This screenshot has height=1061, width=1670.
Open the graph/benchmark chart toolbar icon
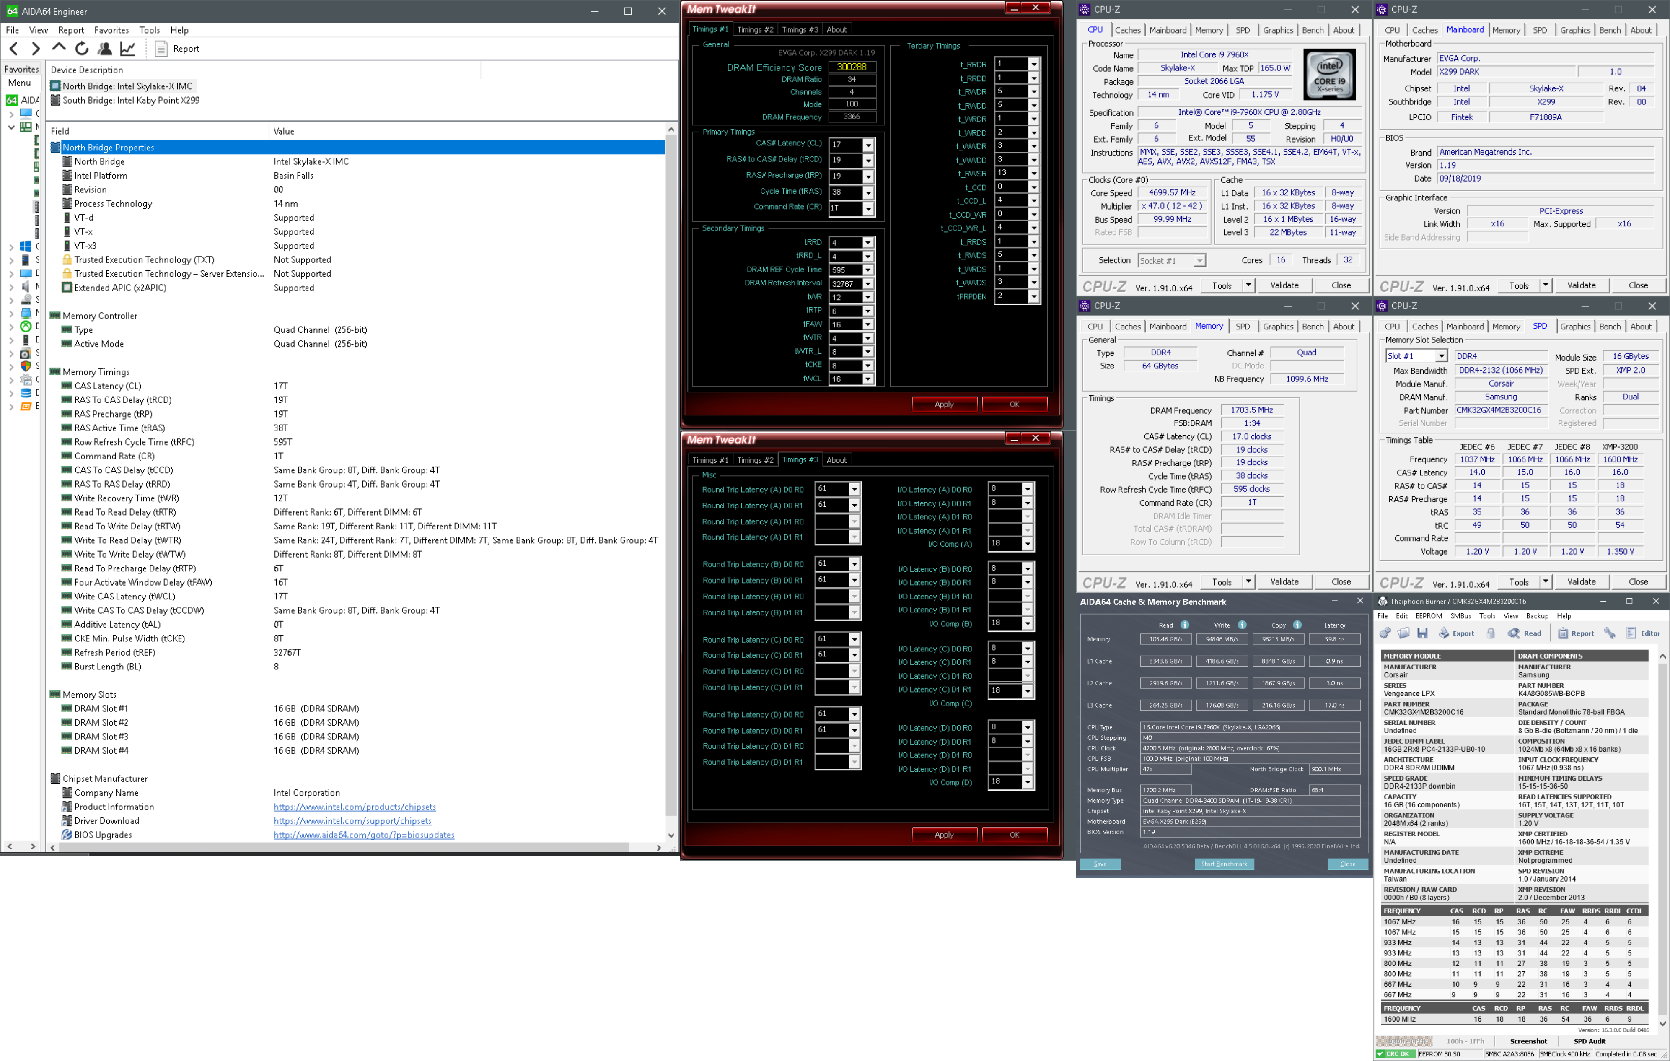(128, 49)
